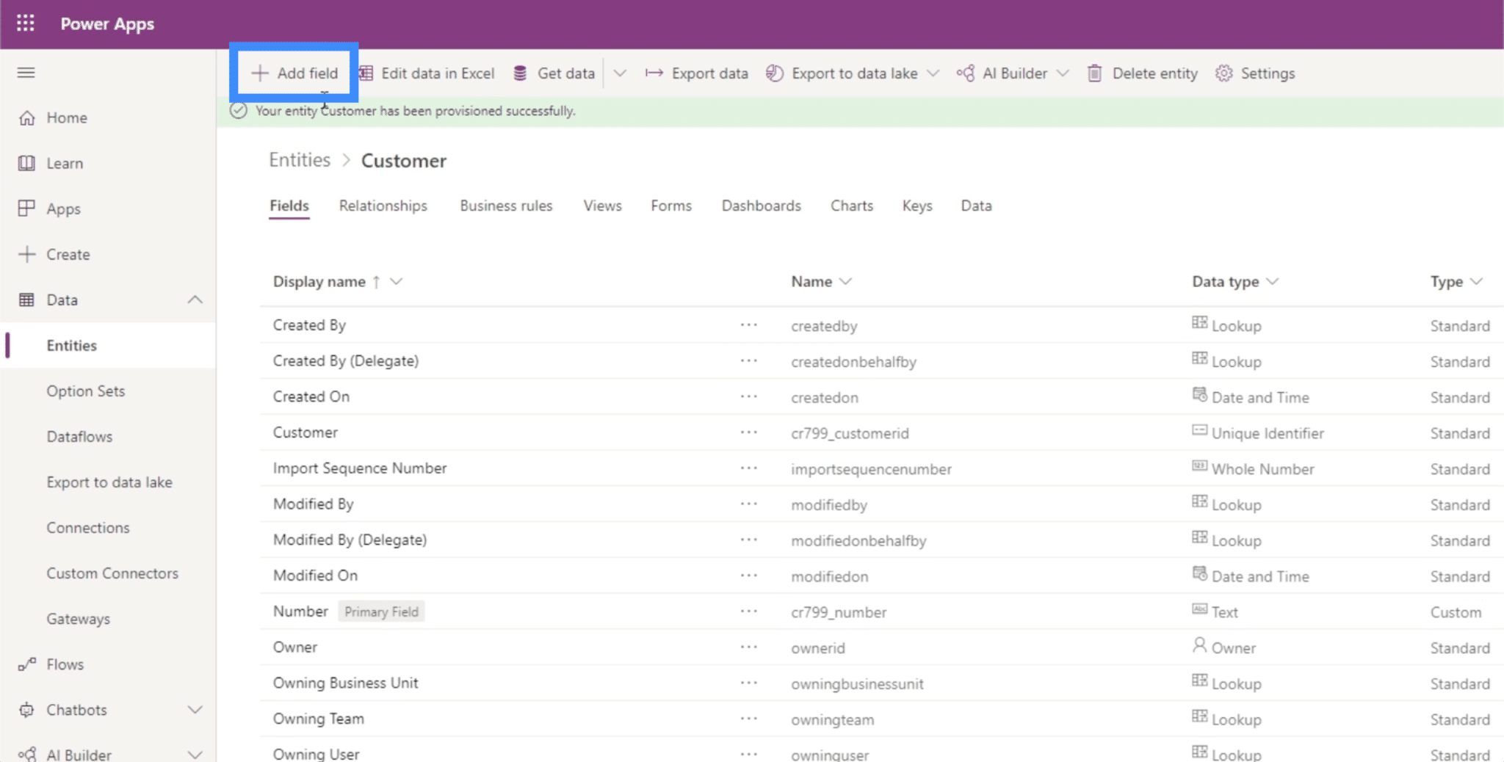Viewport: 1504px width, 762px height.
Task: Expand the Chatbots section chevron
Action: click(x=195, y=710)
